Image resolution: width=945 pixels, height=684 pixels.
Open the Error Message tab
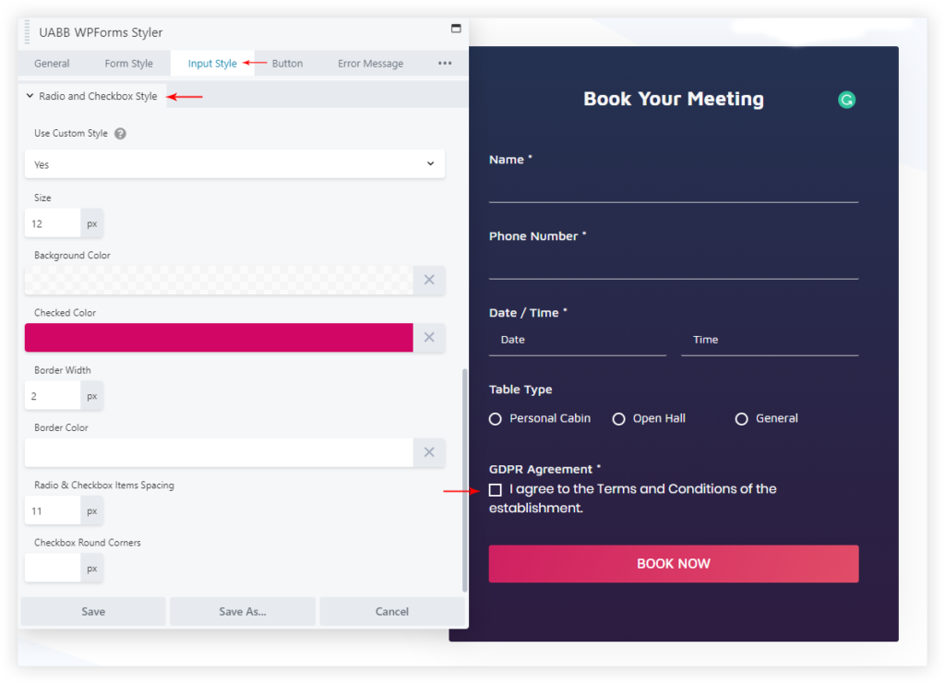click(369, 63)
